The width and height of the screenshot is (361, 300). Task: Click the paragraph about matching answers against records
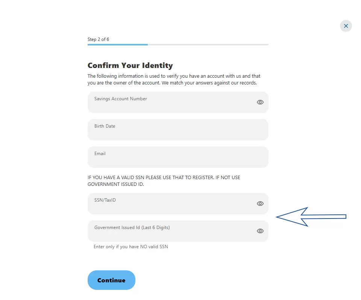click(x=174, y=79)
